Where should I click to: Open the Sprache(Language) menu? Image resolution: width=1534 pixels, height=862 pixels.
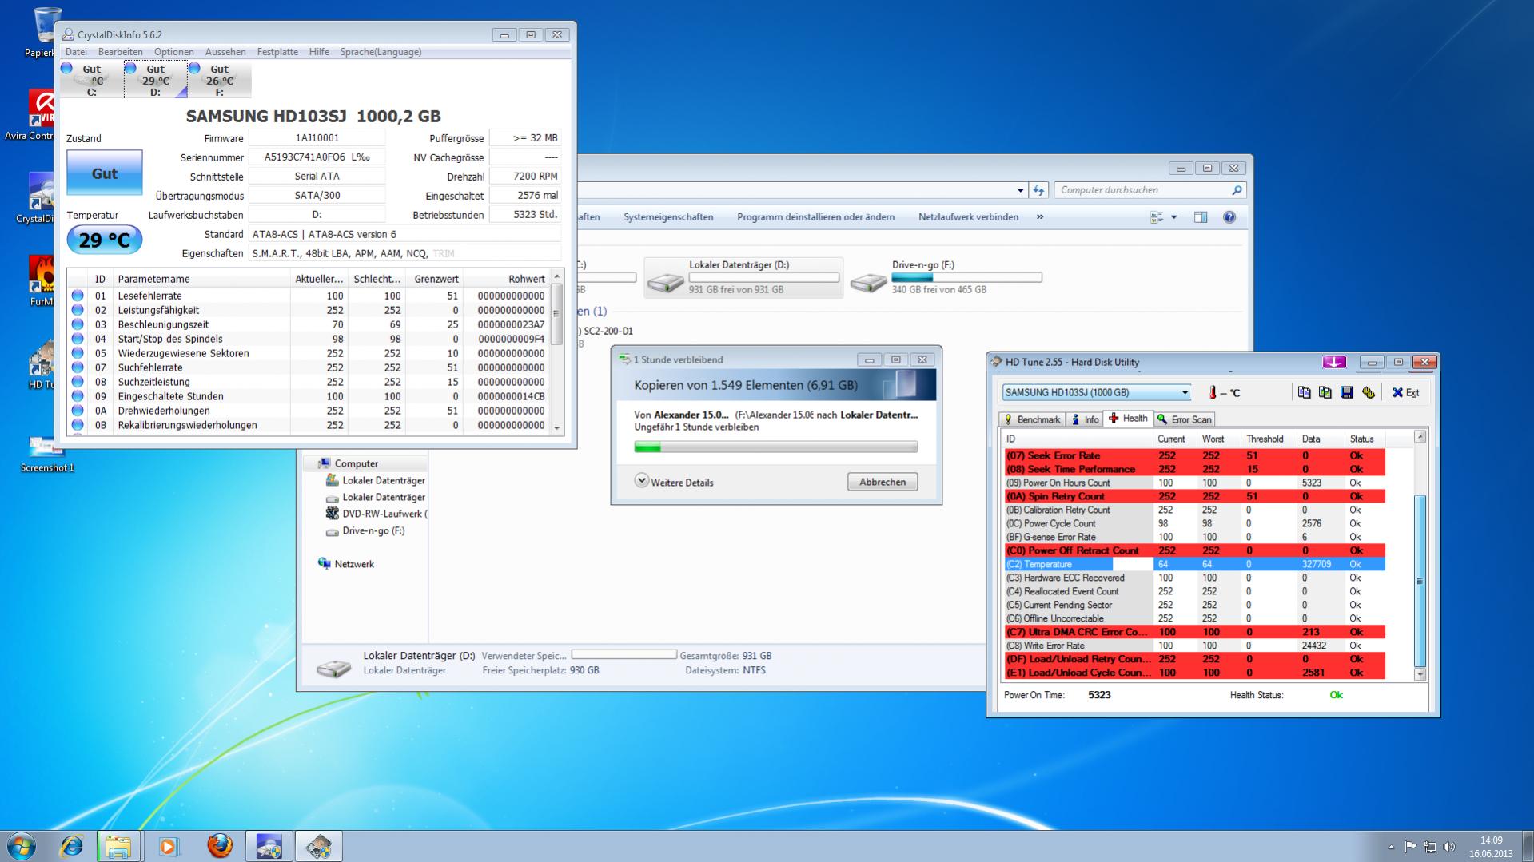point(381,52)
